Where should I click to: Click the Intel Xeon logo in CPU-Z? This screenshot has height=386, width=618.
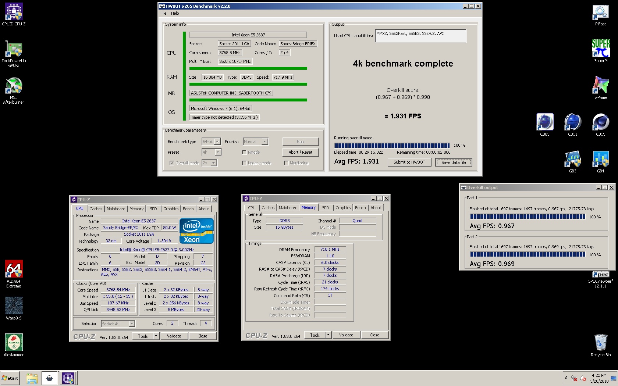pos(196,231)
